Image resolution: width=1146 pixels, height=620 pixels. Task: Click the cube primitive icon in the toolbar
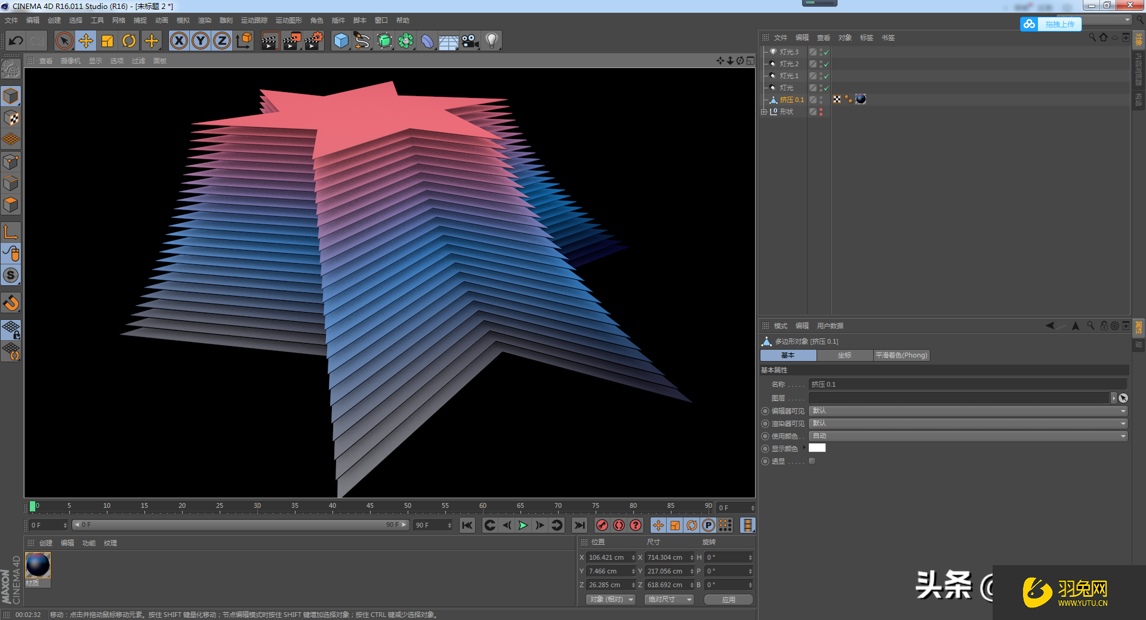pyautogui.click(x=341, y=41)
